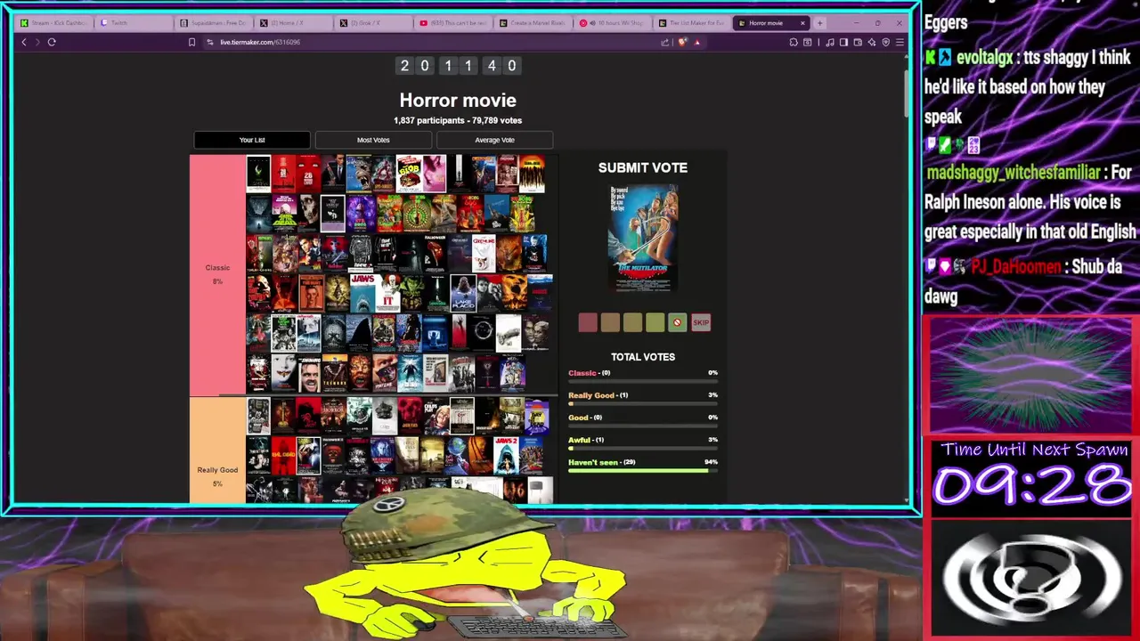The image size is (1140, 641).
Task: Click the Jaws poster in Classic tier
Action: coord(362,292)
